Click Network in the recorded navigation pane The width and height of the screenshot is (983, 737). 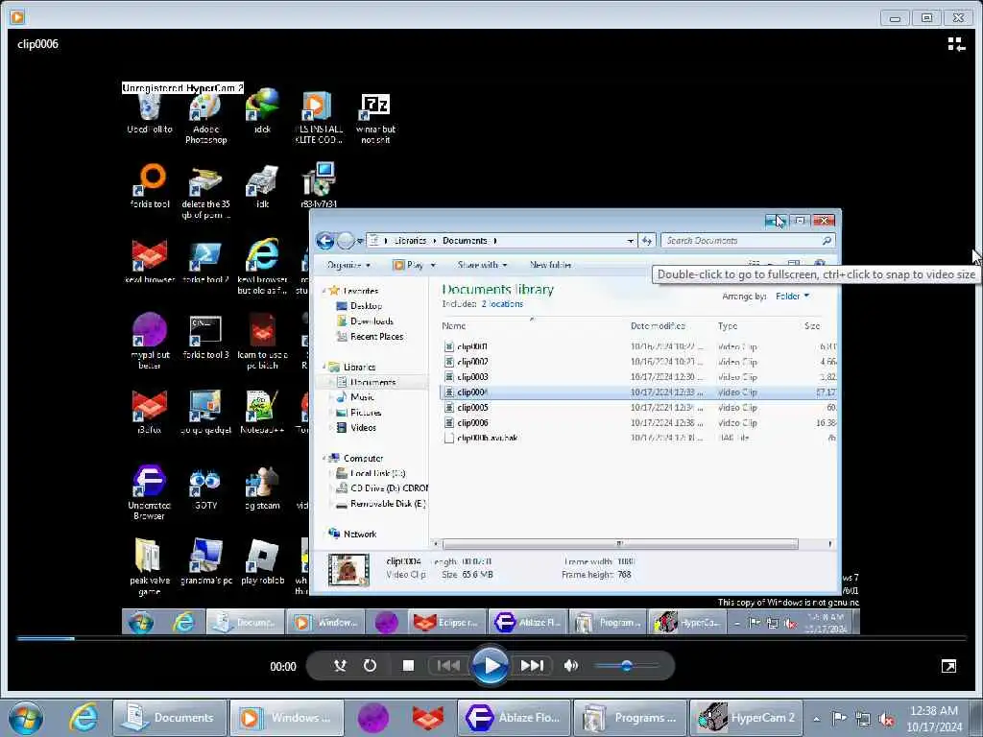point(359,534)
